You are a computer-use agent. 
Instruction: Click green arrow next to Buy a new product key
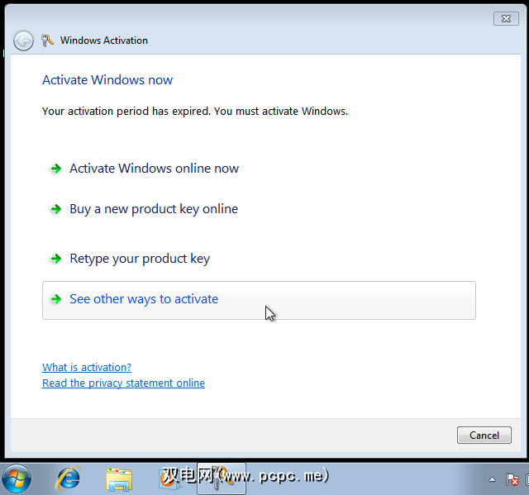pyautogui.click(x=55, y=209)
